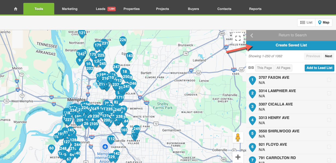This screenshot has width=336, height=163.
Task: Open 3307 CICALLA AVE listing
Action: tap(276, 104)
